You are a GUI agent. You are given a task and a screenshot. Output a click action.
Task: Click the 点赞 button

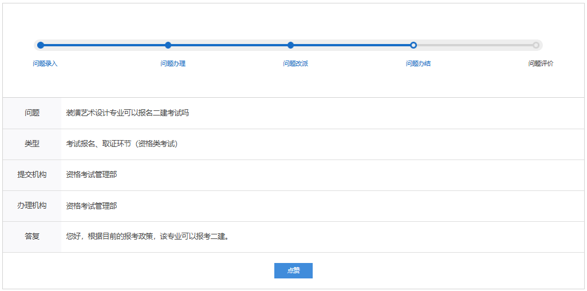293,270
